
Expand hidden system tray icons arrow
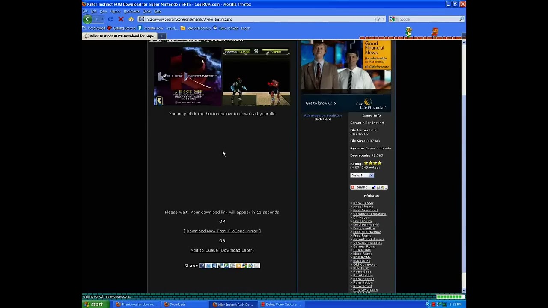[427, 305]
